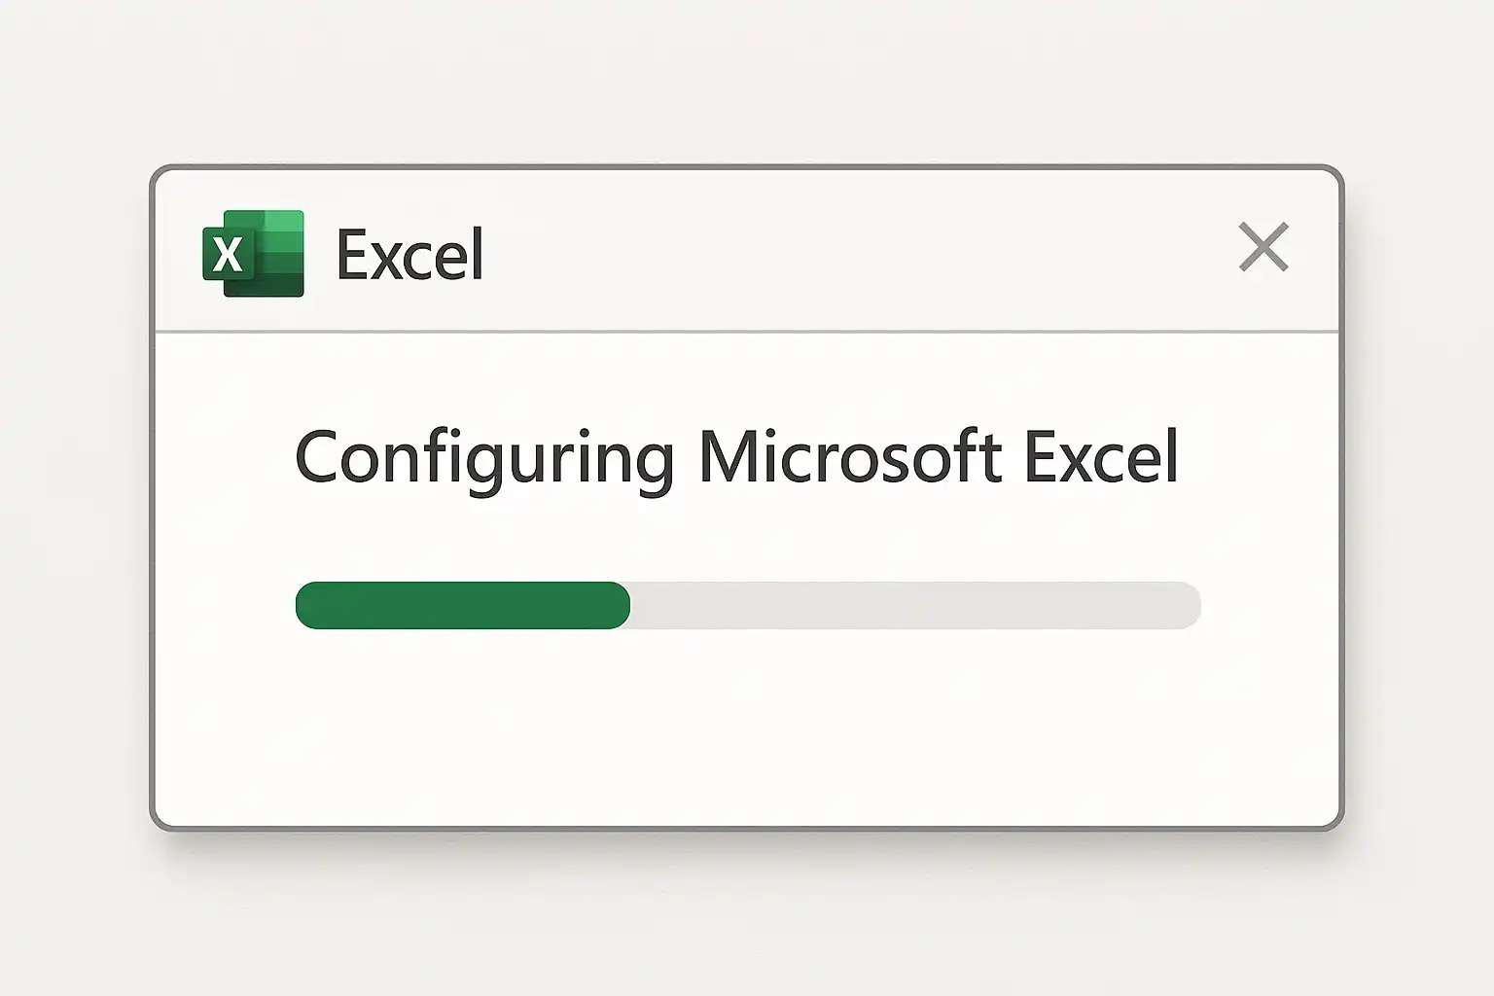The image size is (1494, 996).
Task: Click the "Excel" title text
Action: 409,255
